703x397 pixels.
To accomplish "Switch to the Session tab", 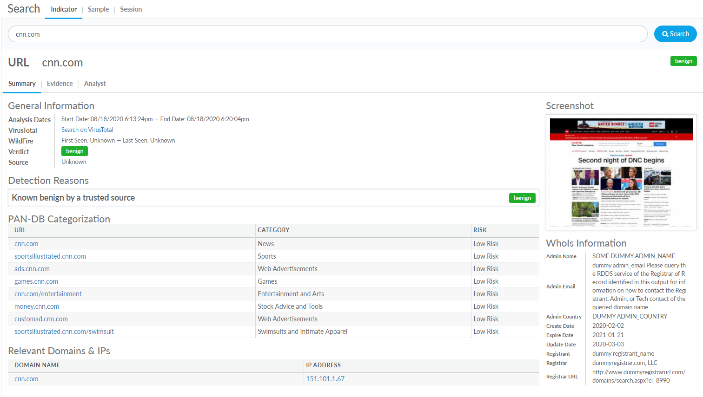I will pyautogui.click(x=131, y=9).
